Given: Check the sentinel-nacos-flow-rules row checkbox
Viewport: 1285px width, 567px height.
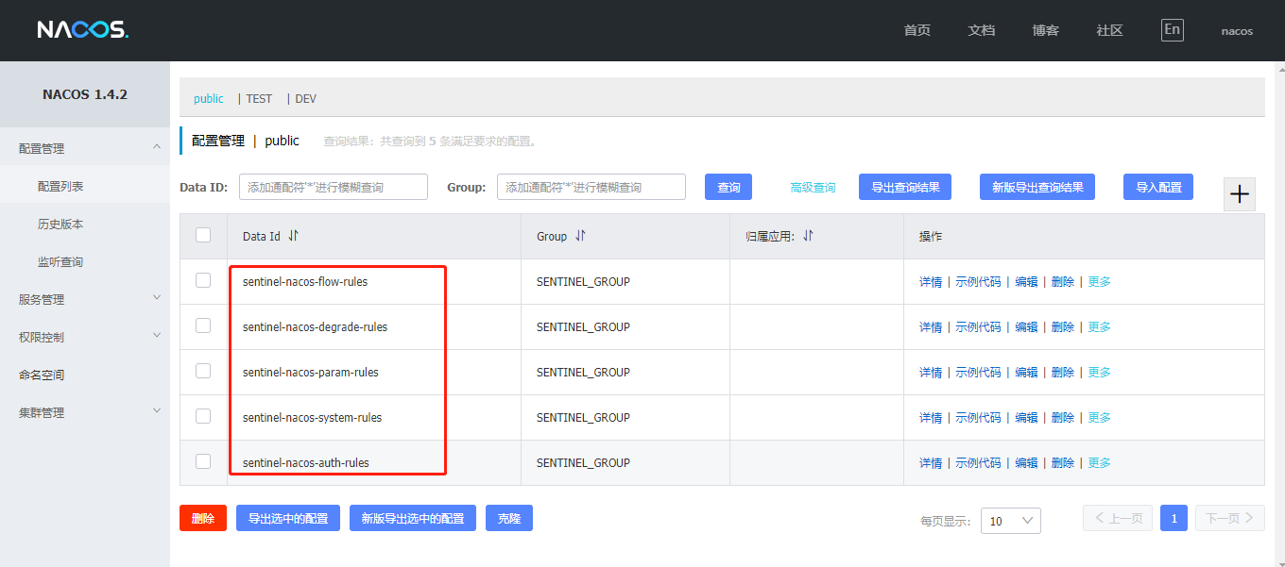Looking at the screenshot, I should click(x=203, y=280).
